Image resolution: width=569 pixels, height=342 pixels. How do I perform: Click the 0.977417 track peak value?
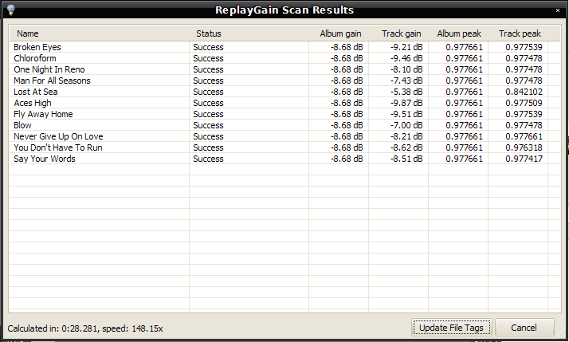pyautogui.click(x=524, y=159)
